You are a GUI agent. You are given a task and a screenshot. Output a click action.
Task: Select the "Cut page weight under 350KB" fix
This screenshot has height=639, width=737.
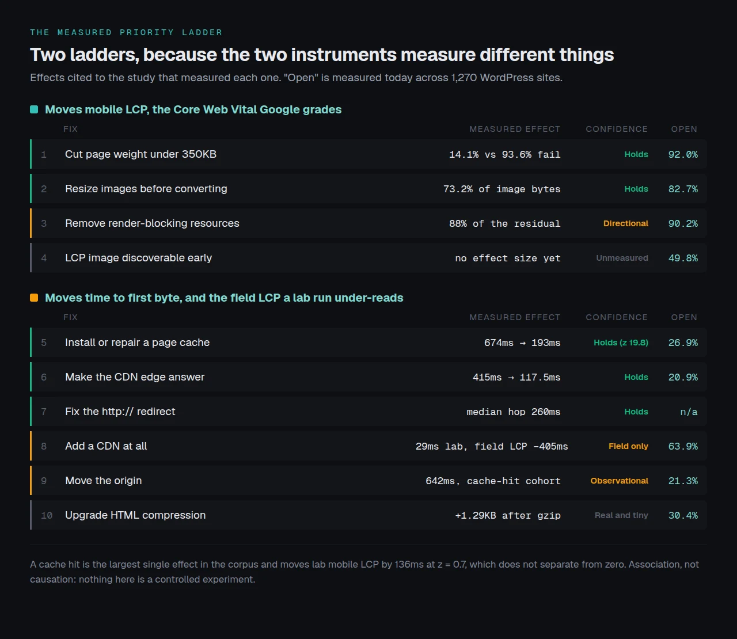pyautogui.click(x=140, y=154)
